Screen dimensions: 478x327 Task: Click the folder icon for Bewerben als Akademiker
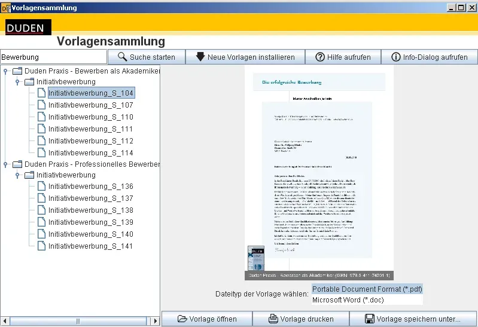pyautogui.click(x=17, y=71)
